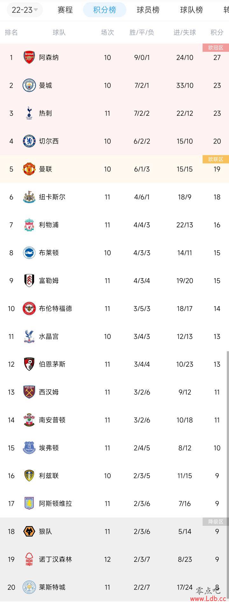Click the 积分 column header

pyautogui.click(x=217, y=32)
